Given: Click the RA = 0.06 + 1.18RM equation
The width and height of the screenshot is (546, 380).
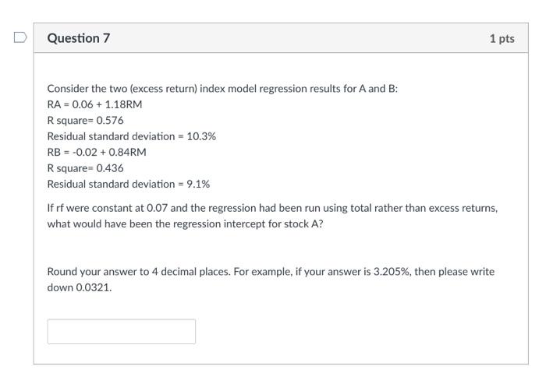Looking at the screenshot, I should coord(94,104).
